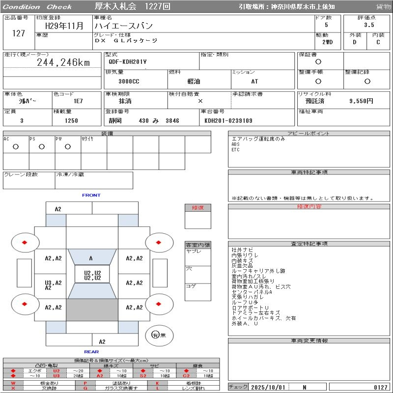Click the red 修復 header box
This screenshot has height=393, width=393.
198,207
